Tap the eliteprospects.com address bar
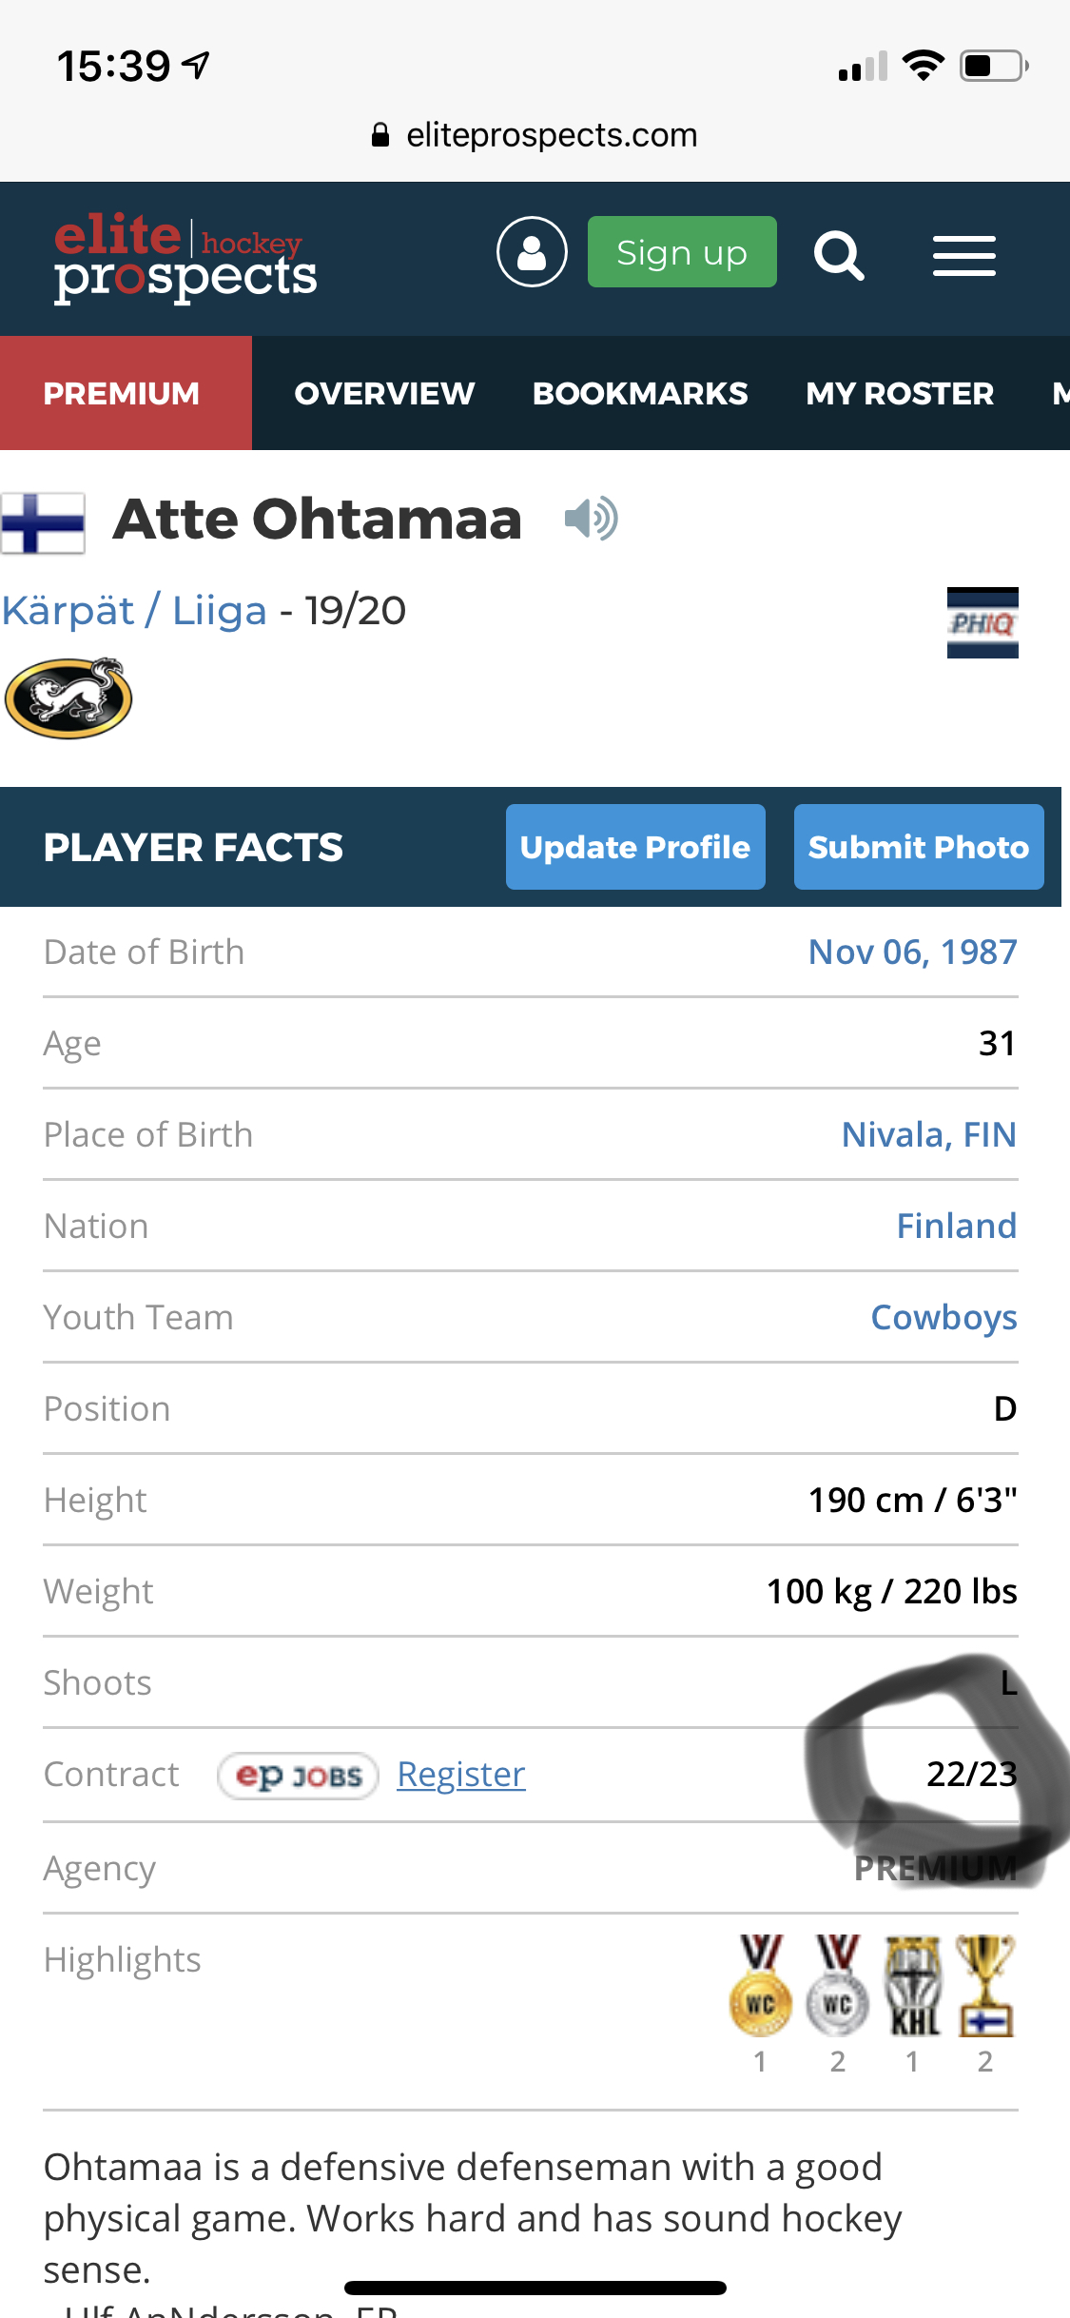The height and width of the screenshot is (2318, 1070). tap(535, 135)
